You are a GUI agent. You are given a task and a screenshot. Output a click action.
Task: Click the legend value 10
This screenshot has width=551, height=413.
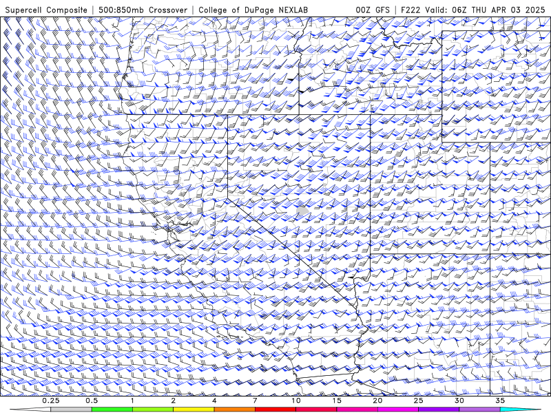coord(296,401)
